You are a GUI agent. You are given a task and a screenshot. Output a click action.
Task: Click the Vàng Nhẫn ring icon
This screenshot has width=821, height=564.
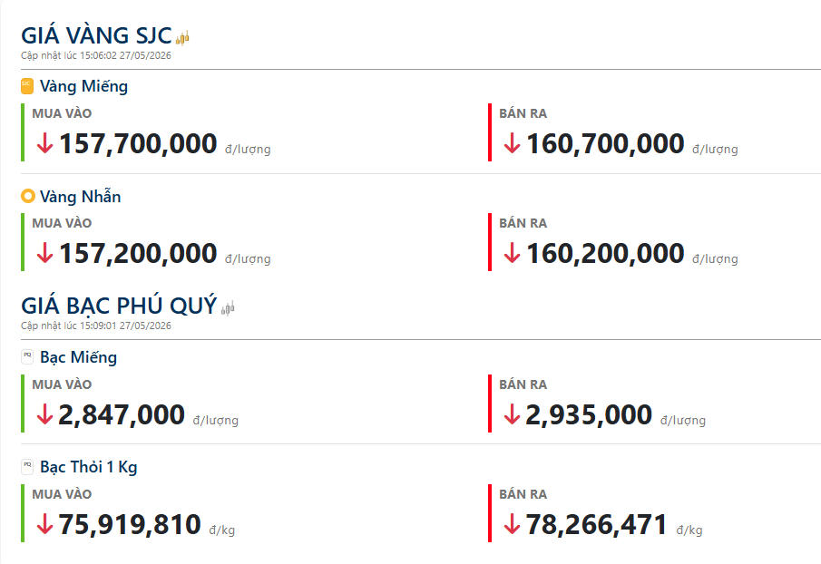pos(28,196)
